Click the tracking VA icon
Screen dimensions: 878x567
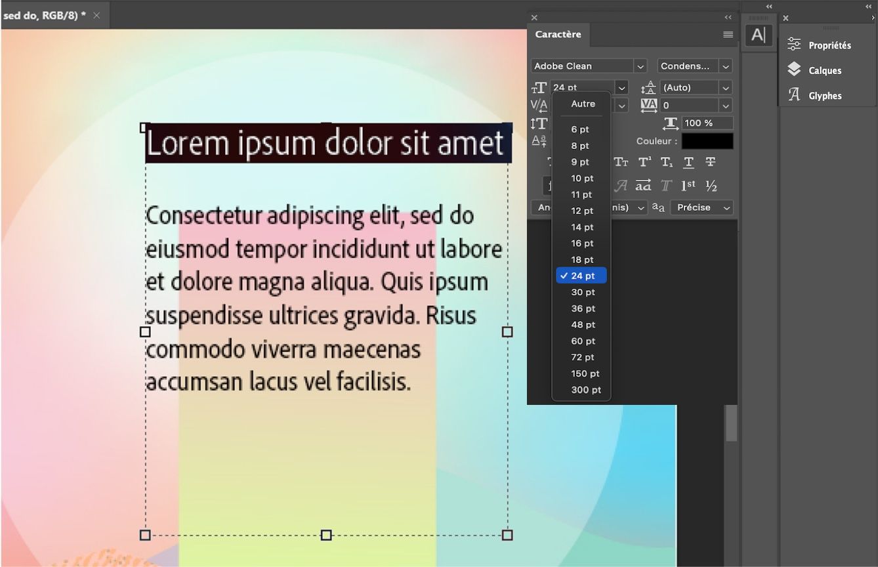(x=648, y=105)
